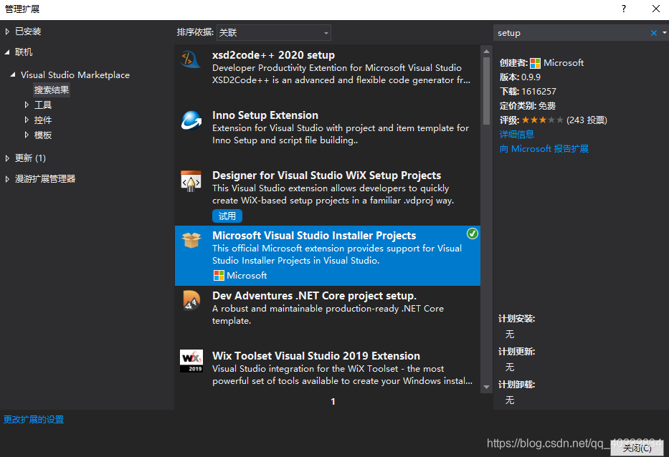This screenshot has width=669, height=457.
Task: Click the Microsoft logo beside 创建者
Action: 535,64
